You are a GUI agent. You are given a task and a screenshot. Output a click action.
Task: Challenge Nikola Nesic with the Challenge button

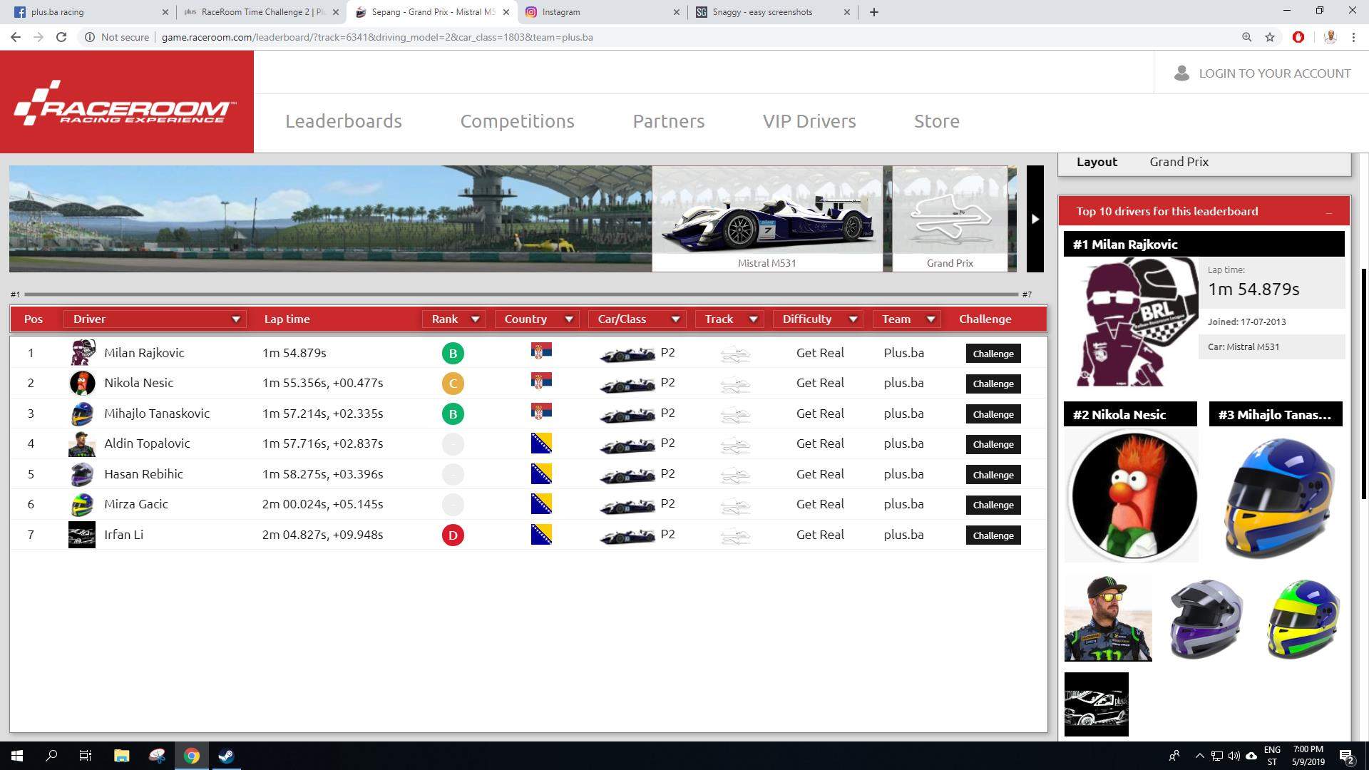pyautogui.click(x=993, y=384)
